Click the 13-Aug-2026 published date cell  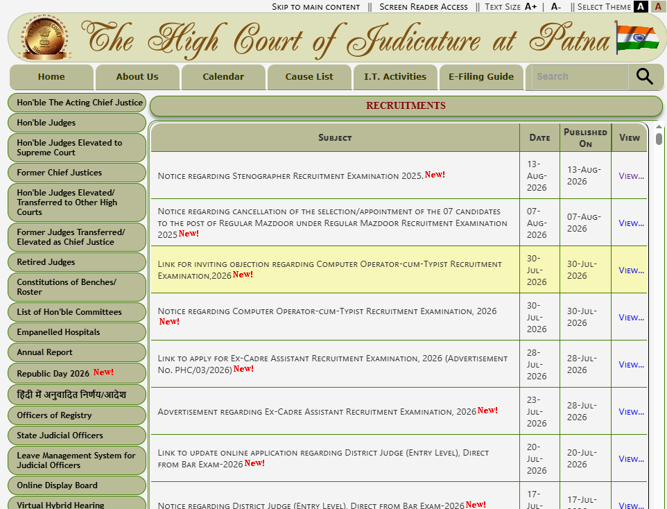(585, 175)
